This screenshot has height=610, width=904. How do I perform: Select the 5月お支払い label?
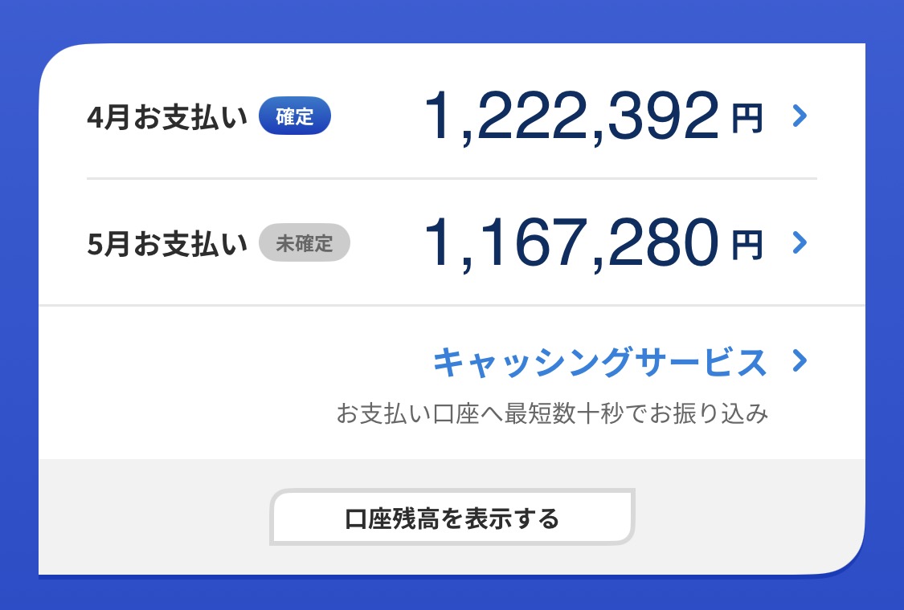click(167, 244)
